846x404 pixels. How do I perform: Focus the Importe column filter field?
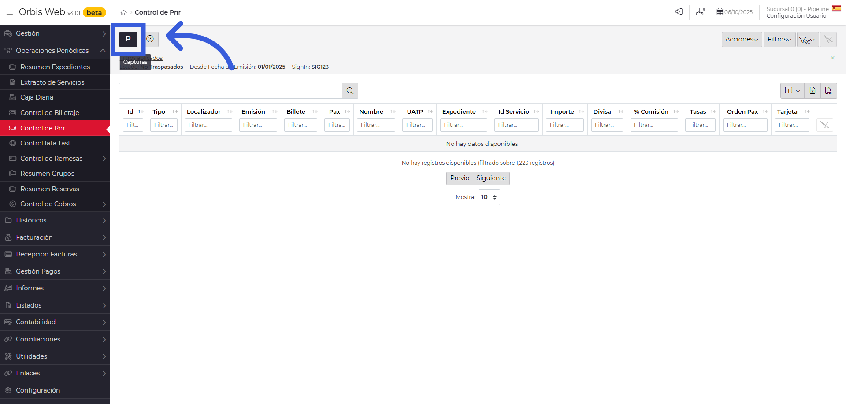click(565, 125)
